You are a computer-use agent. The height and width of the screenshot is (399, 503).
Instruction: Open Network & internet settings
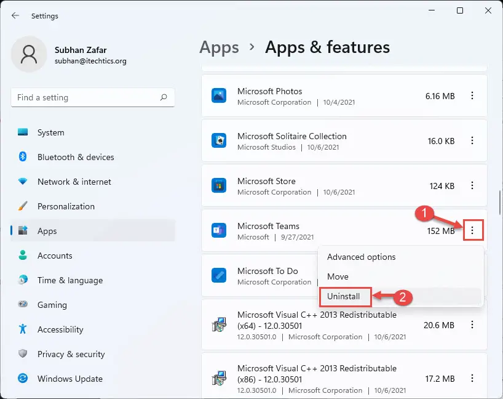click(93, 182)
